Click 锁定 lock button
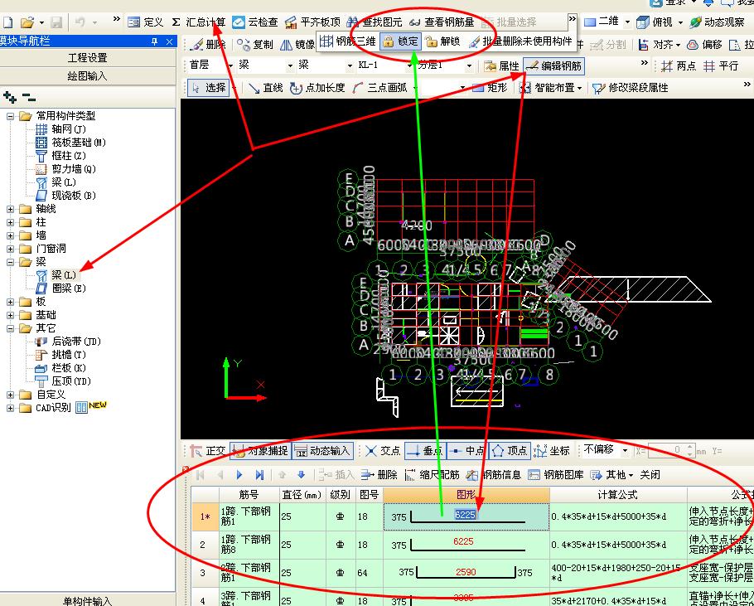Screen dimensions: 754x606 (400, 41)
